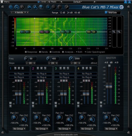The height and width of the screenshot is (136, 132).
Task: Click the 2000 Hz frequency value field
Action: tap(77, 59)
